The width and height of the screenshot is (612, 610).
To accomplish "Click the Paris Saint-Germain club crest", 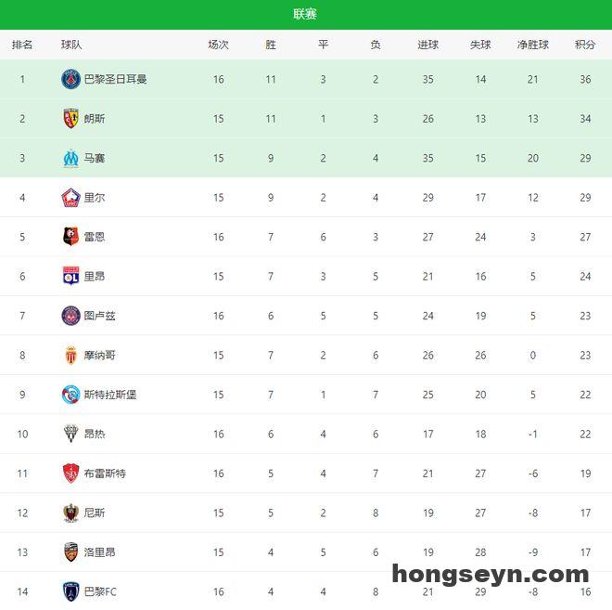I will tap(71, 79).
